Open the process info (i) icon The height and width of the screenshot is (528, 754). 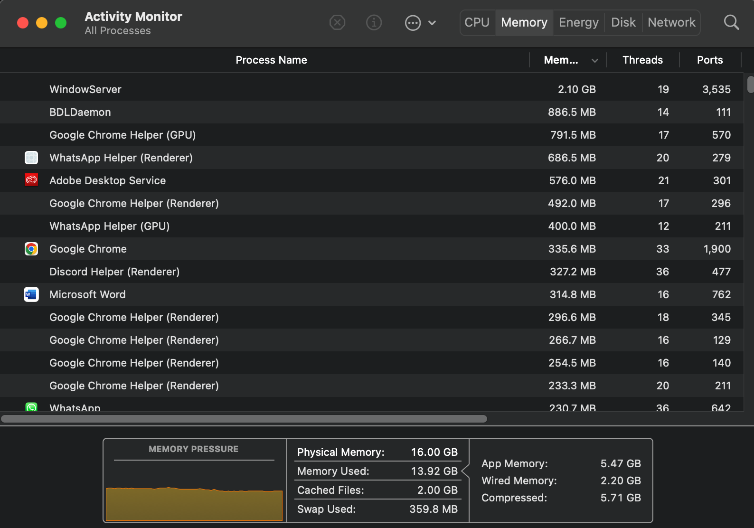[374, 22]
